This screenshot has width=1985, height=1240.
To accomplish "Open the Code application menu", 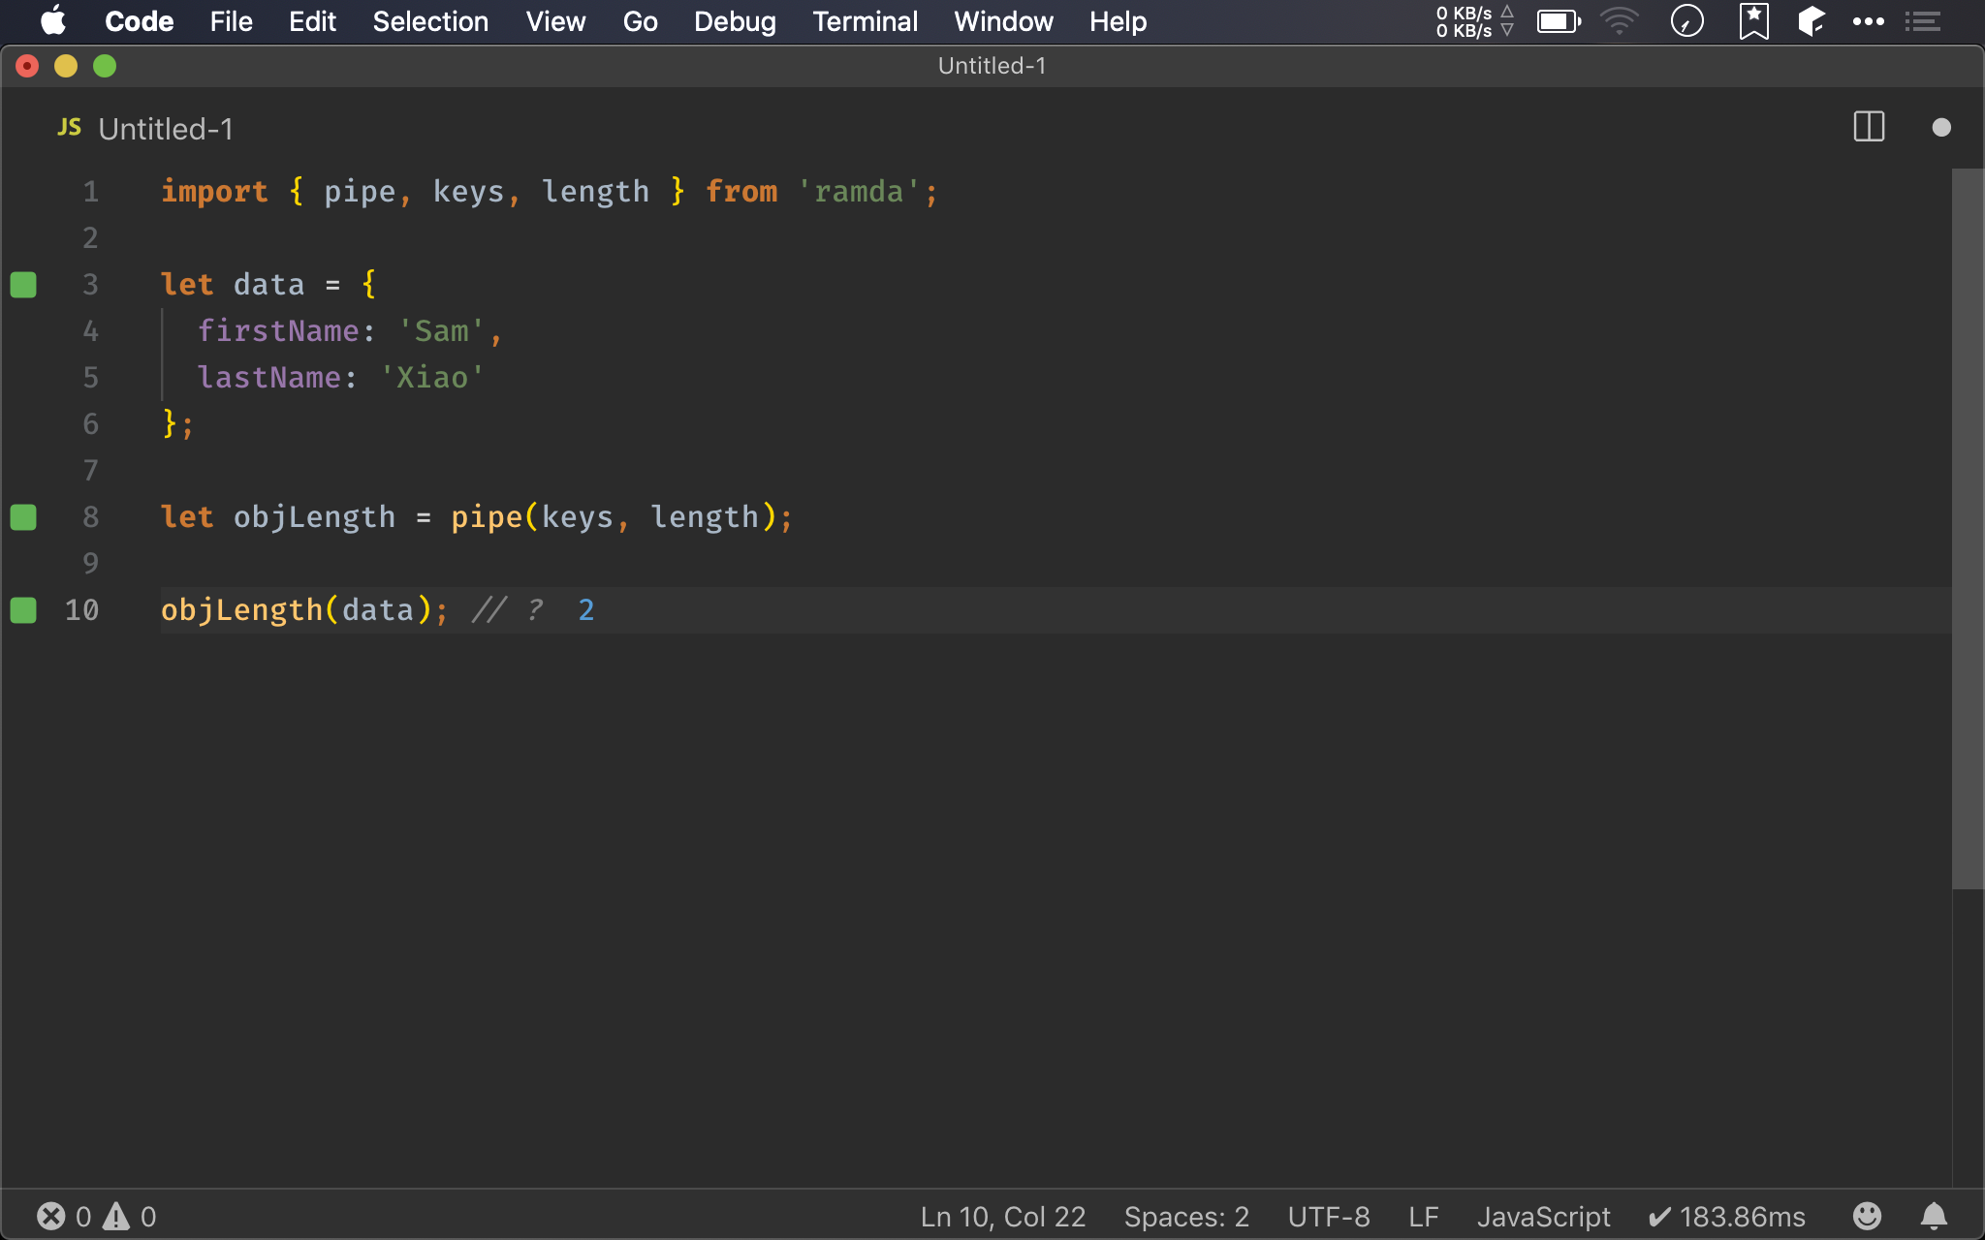I will tap(139, 21).
